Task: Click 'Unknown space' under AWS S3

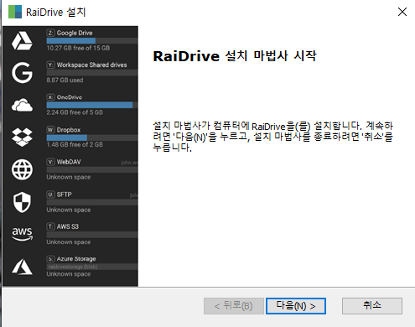Action: (x=69, y=242)
